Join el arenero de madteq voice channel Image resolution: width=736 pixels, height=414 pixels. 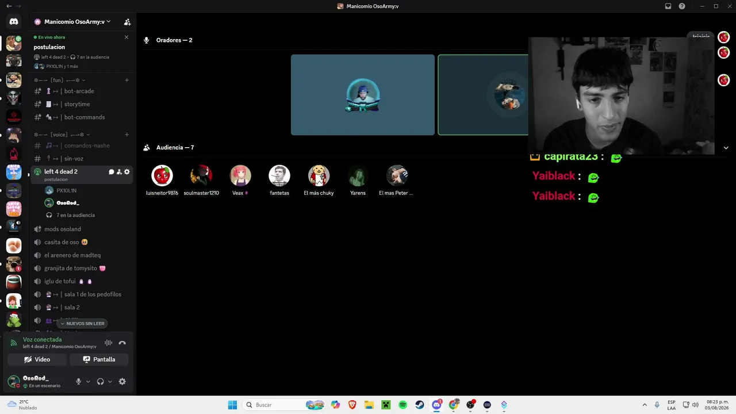click(82, 255)
